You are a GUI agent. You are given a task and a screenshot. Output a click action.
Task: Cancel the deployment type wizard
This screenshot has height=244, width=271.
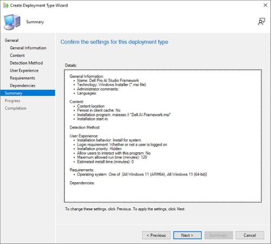click(250, 235)
